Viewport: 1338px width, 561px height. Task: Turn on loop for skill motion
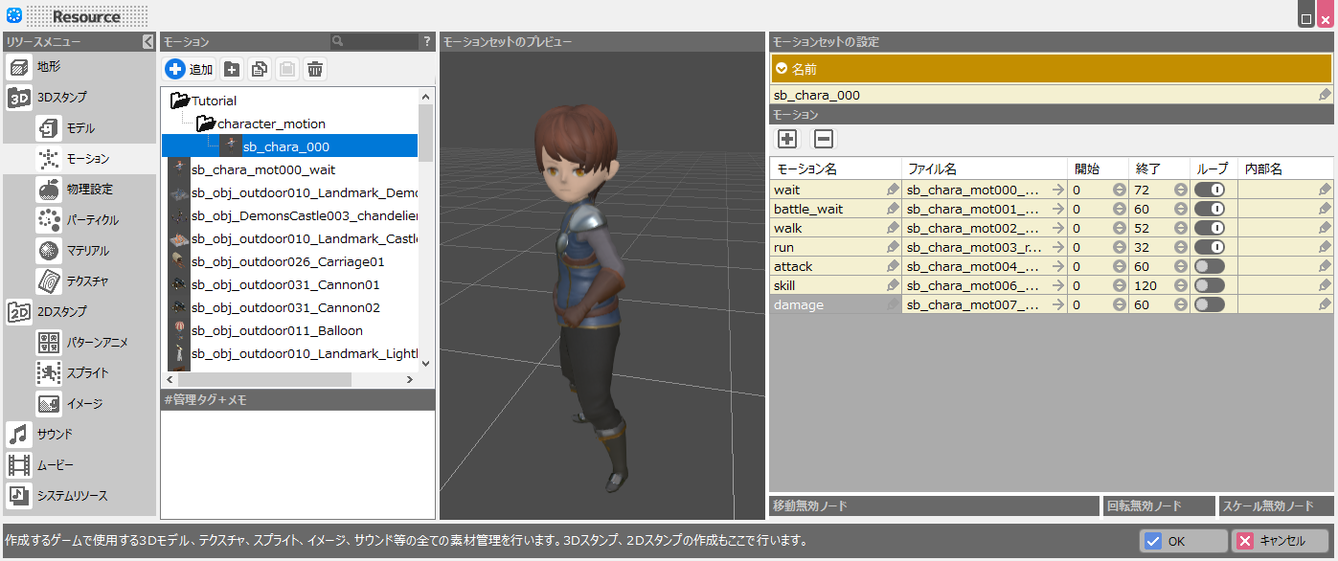coord(1209,285)
